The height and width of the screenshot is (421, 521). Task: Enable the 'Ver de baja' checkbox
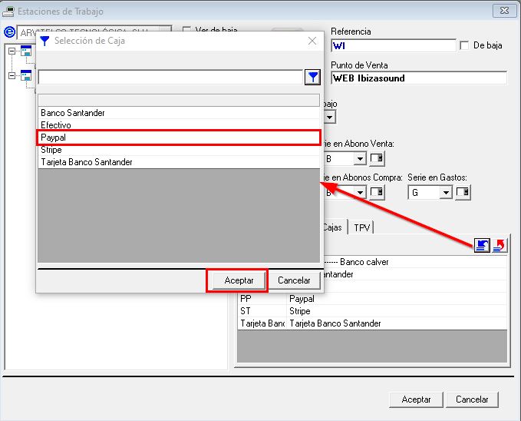(x=186, y=31)
